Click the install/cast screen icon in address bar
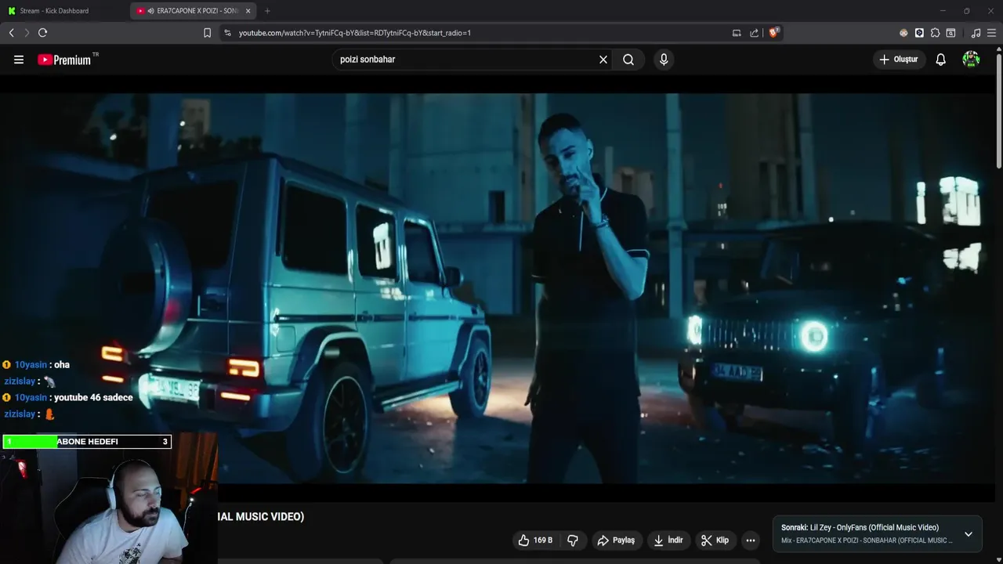The width and height of the screenshot is (1003, 564). coord(737,33)
